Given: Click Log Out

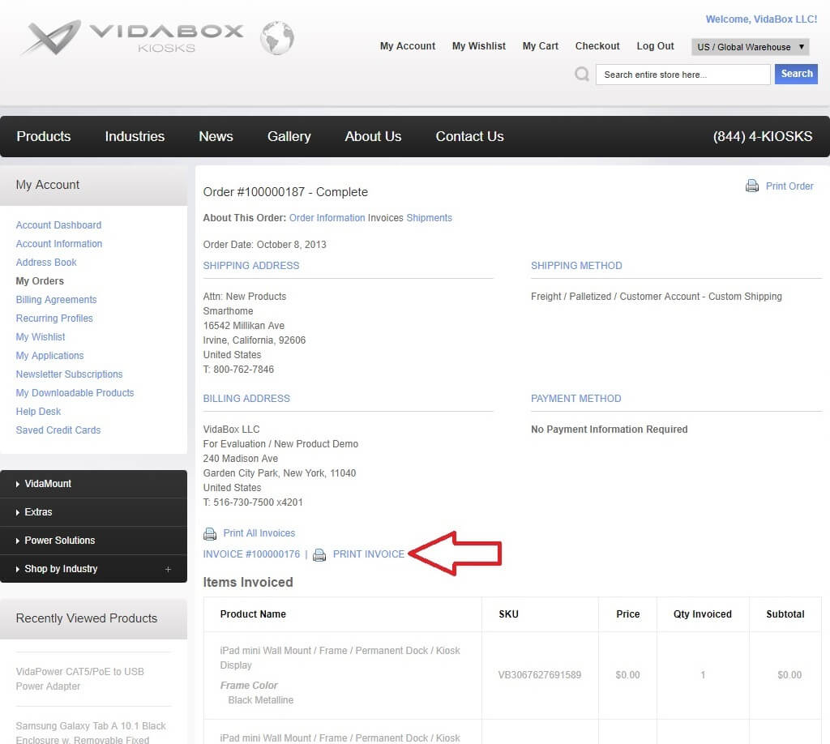Looking at the screenshot, I should point(655,46).
